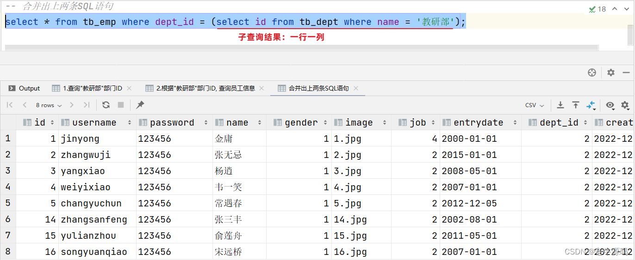Toggle the eye view-mode icon

[610, 105]
